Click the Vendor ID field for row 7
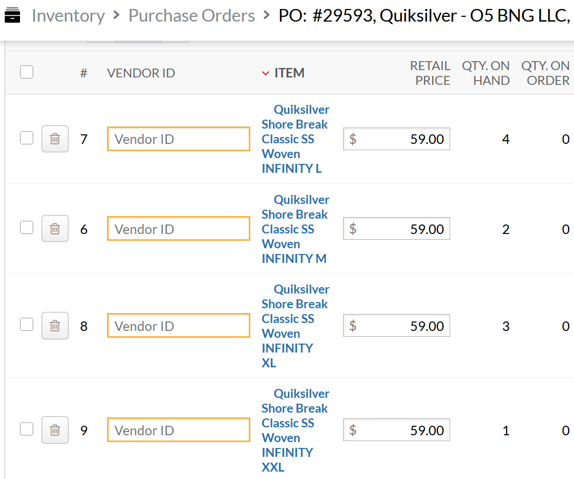 pyautogui.click(x=179, y=139)
